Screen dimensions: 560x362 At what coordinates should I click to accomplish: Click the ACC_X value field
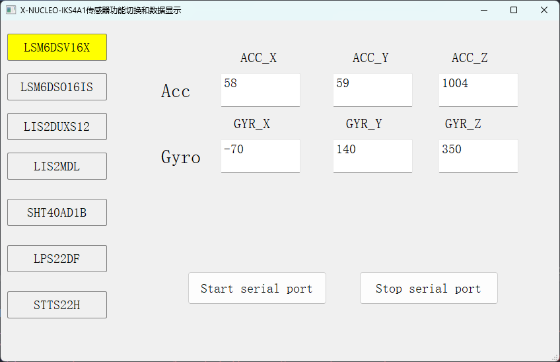tap(260, 90)
